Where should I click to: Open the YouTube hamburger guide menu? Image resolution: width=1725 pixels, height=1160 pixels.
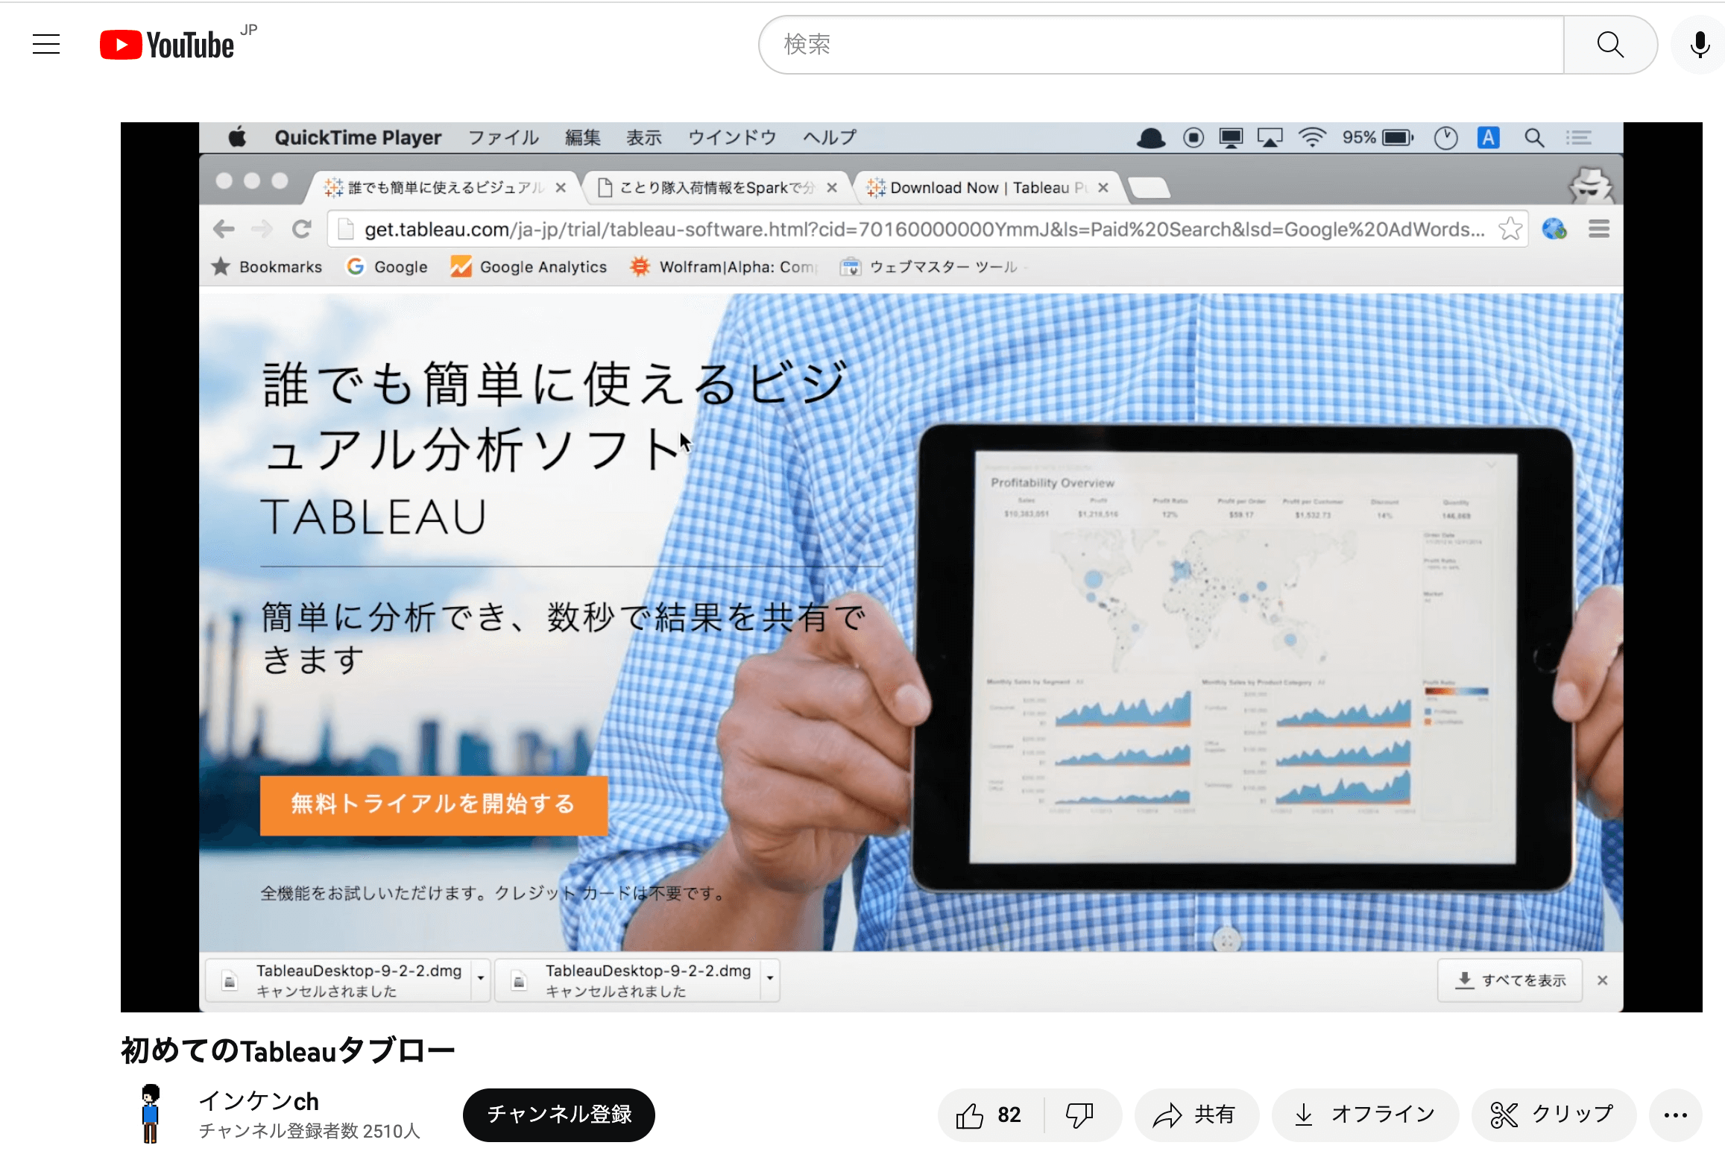tap(46, 45)
